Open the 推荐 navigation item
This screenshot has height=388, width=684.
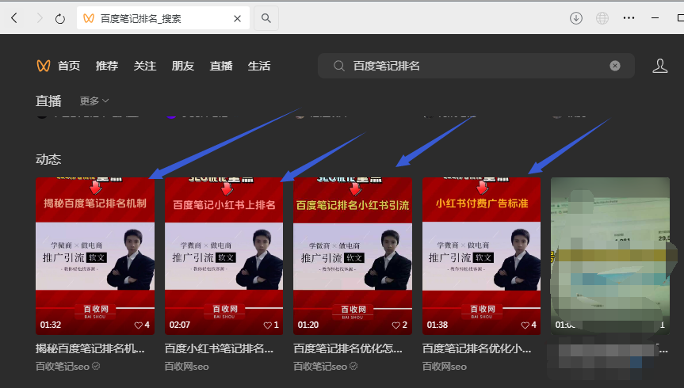pyautogui.click(x=107, y=66)
